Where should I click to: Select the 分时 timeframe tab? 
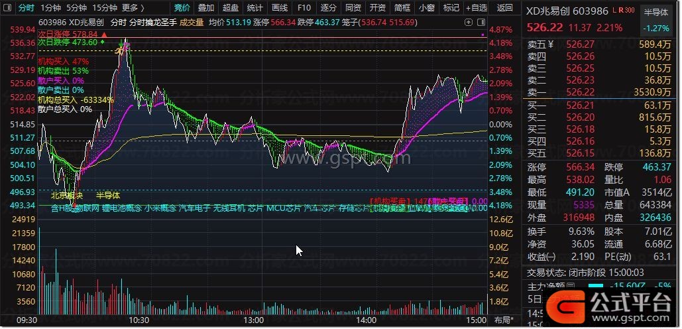pos(27,7)
